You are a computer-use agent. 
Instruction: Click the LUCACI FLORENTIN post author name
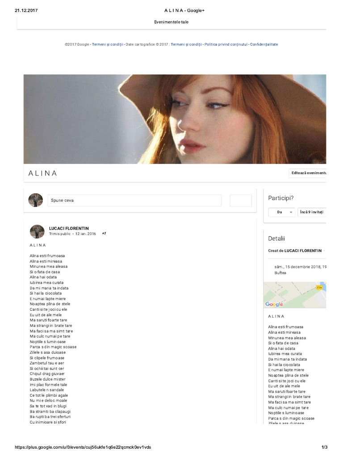click(69, 229)
